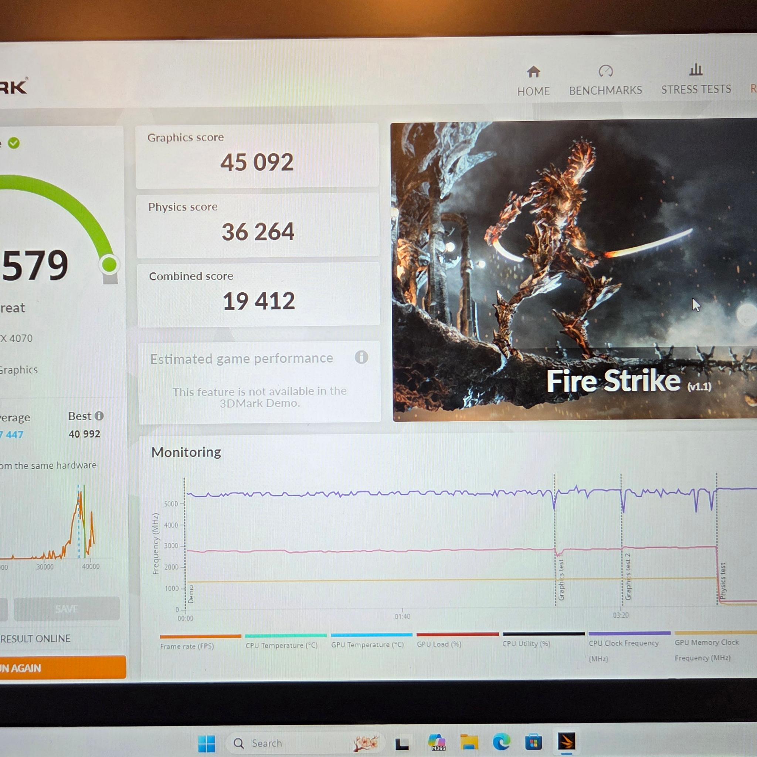Click the SAVE button
Viewport: 757px width, 757px height.
click(x=67, y=608)
